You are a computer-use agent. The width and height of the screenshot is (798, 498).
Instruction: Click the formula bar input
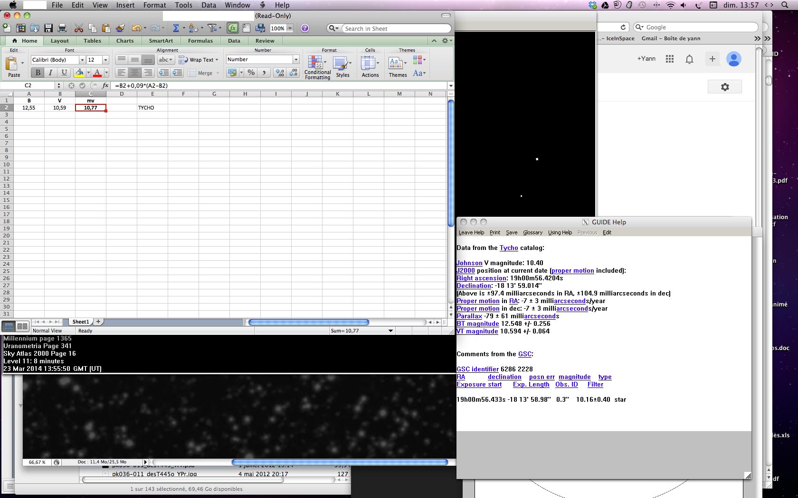[x=280, y=85]
